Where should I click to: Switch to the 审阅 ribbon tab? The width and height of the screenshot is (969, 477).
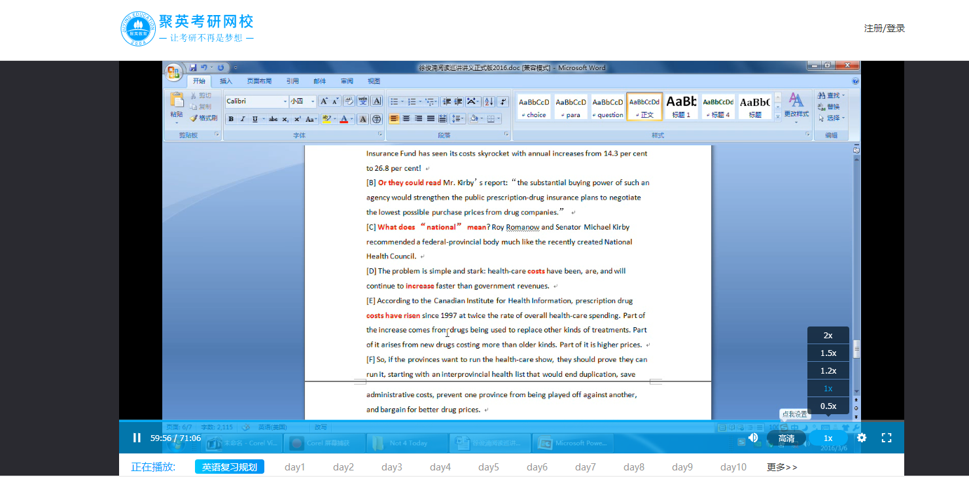coord(347,81)
